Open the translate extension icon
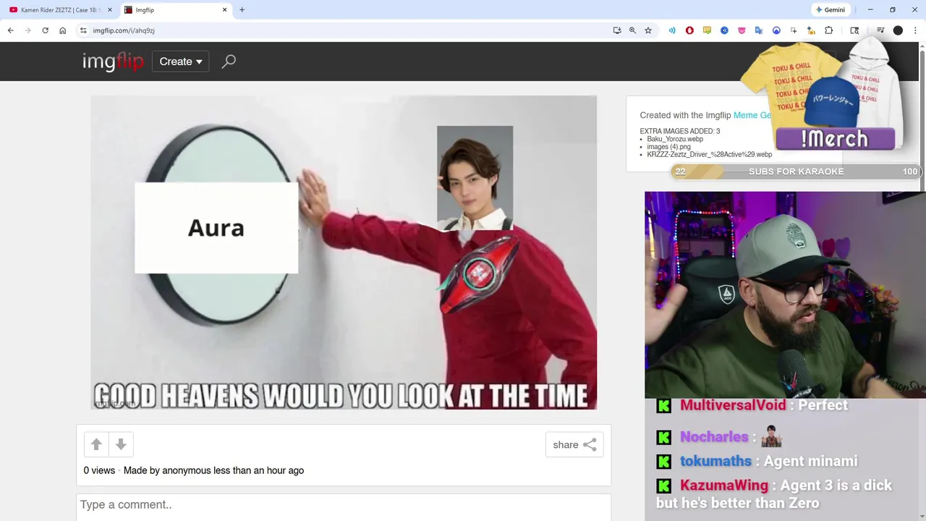The width and height of the screenshot is (926, 521). pos(759,30)
